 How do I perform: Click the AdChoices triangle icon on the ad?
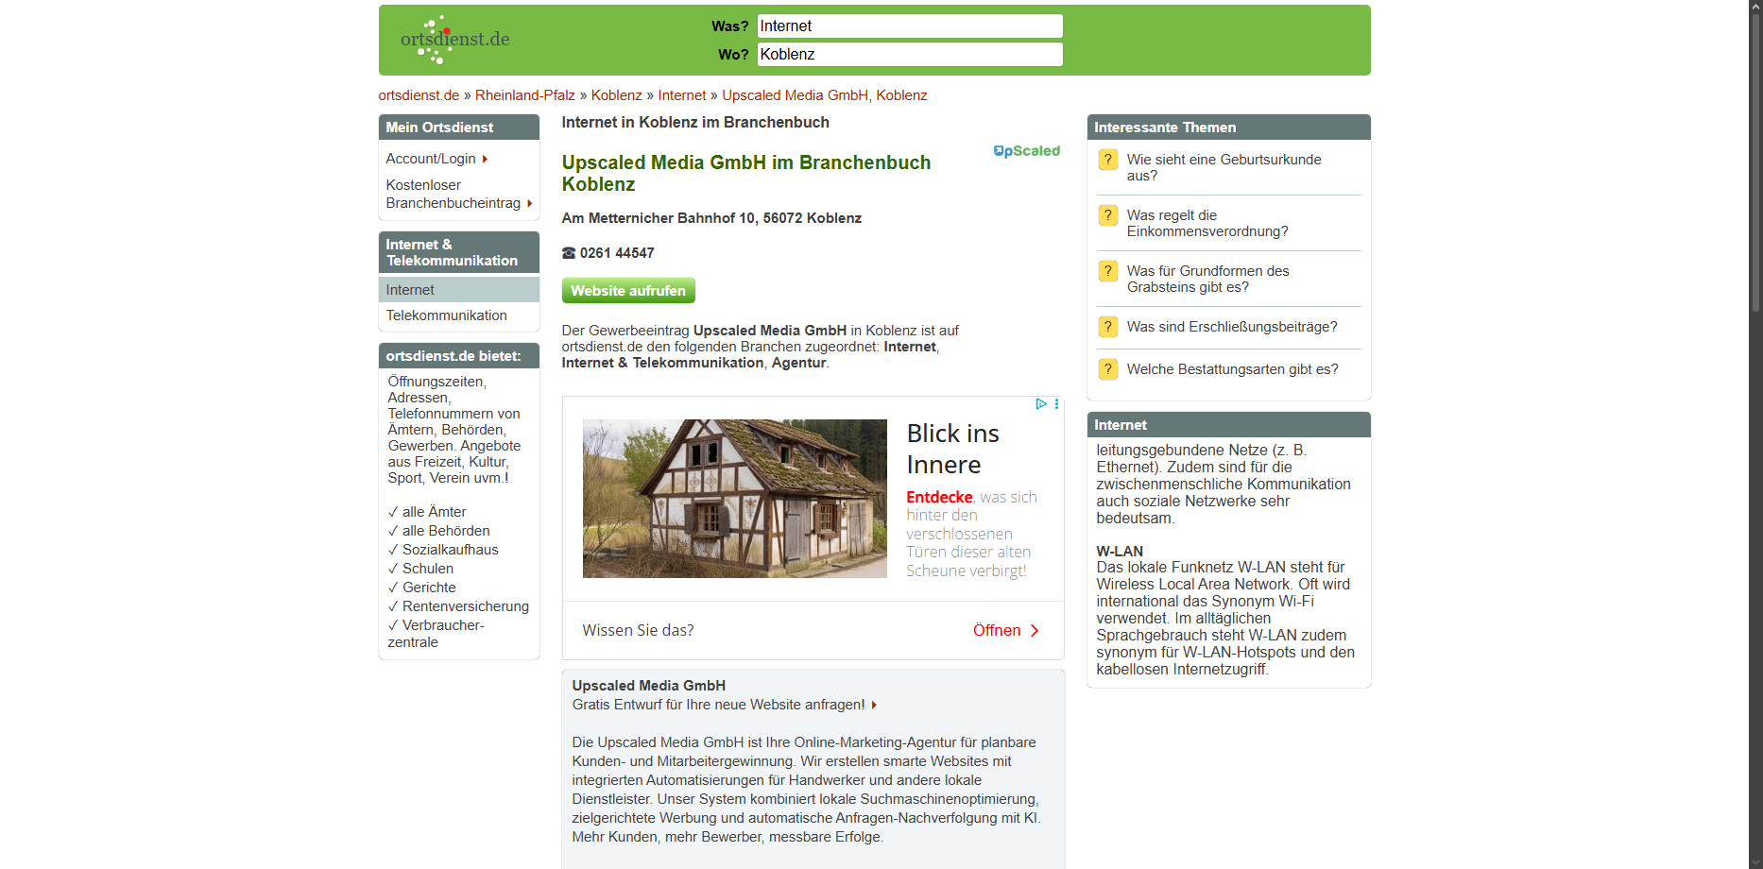pos(1041,404)
